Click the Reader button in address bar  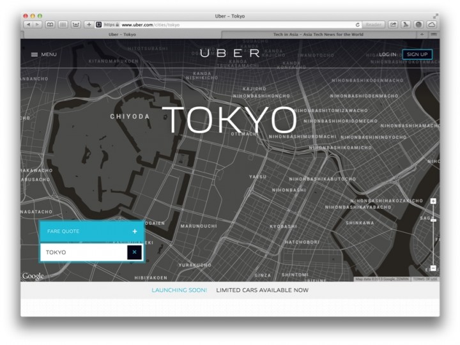pyautogui.click(x=373, y=25)
